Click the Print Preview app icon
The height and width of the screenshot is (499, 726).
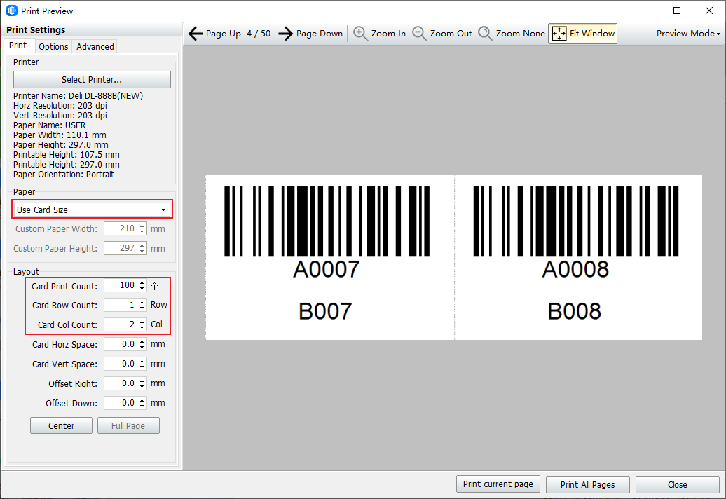click(12, 11)
